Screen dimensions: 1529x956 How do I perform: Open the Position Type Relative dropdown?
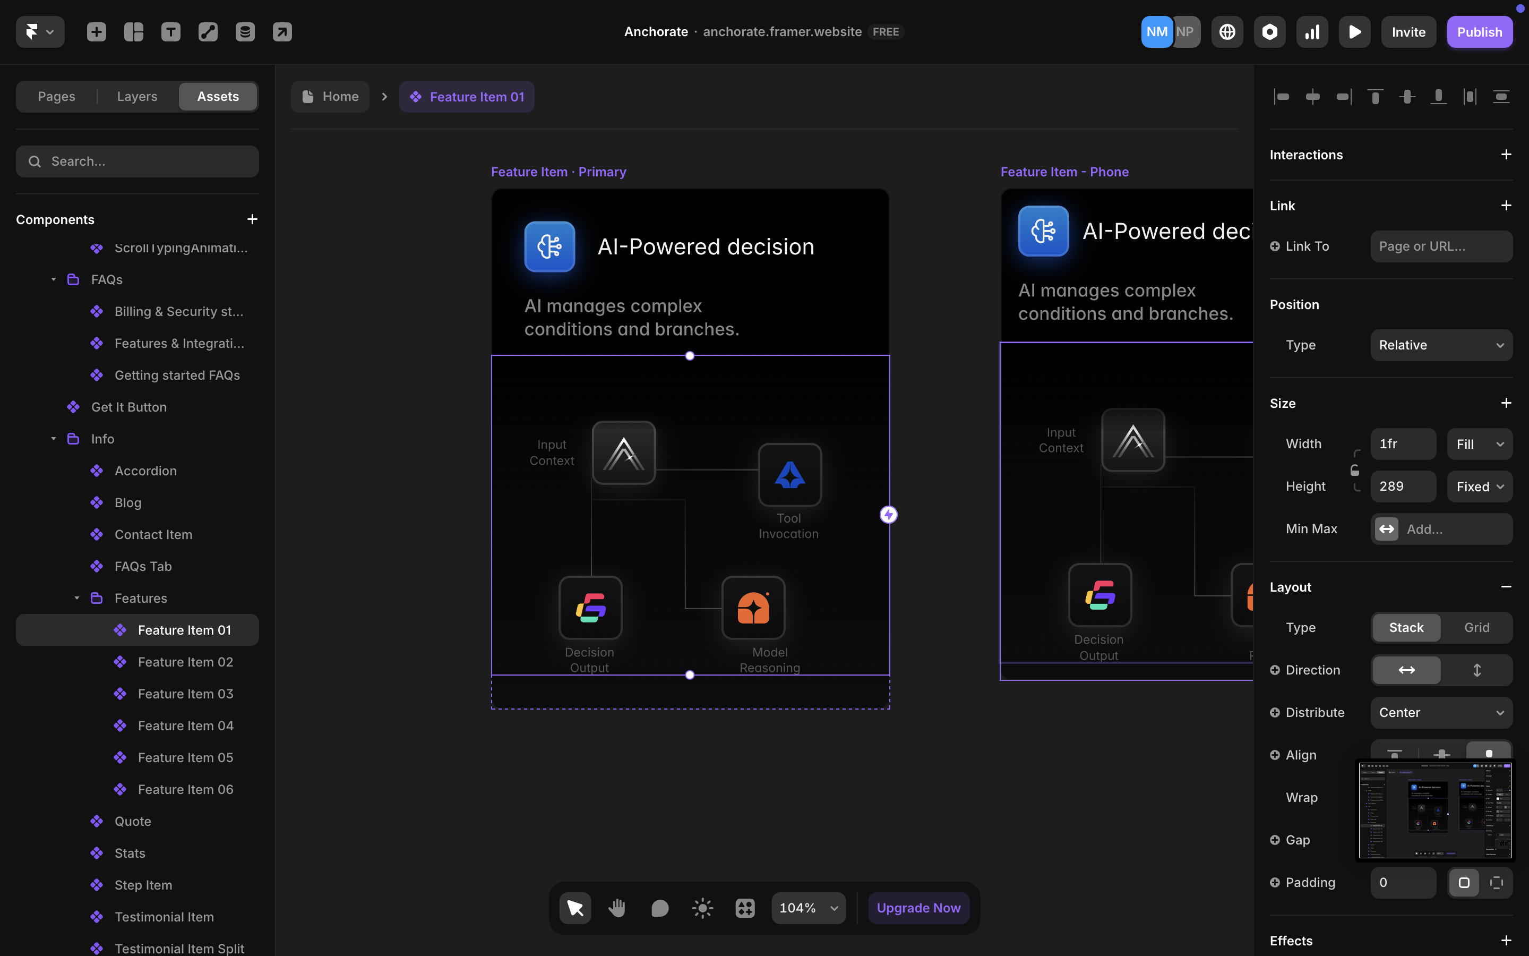[1440, 345]
